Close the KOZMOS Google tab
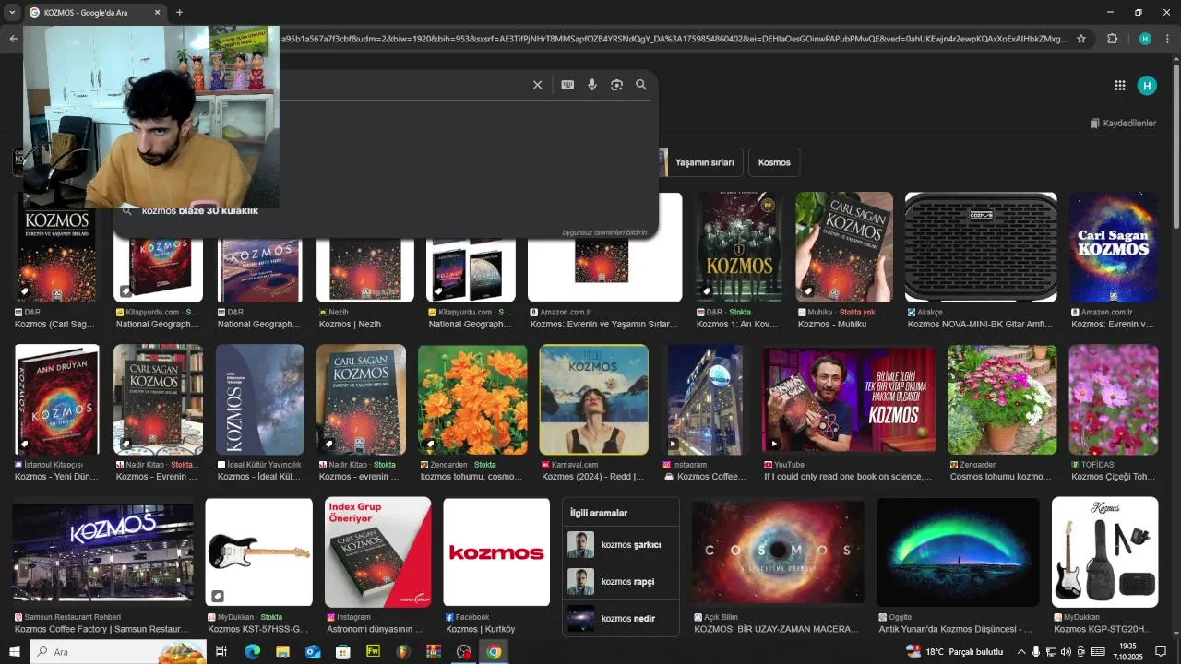Image resolution: width=1181 pixels, height=664 pixels. pyautogui.click(x=157, y=13)
